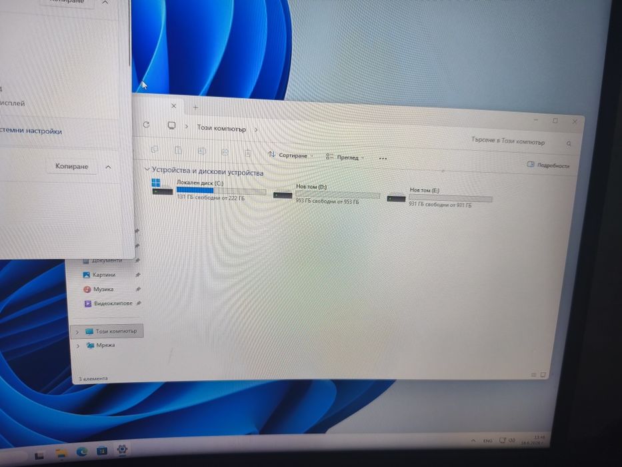This screenshot has width=622, height=467.
Task: Open Settings gear from the taskbar
Action: (x=122, y=449)
